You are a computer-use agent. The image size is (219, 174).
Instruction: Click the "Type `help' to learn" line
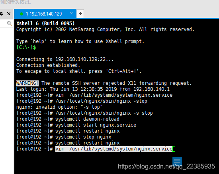tap(80, 41)
